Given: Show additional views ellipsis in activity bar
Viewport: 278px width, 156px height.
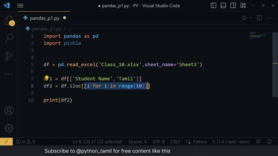Looking at the screenshot, I should (9, 74).
